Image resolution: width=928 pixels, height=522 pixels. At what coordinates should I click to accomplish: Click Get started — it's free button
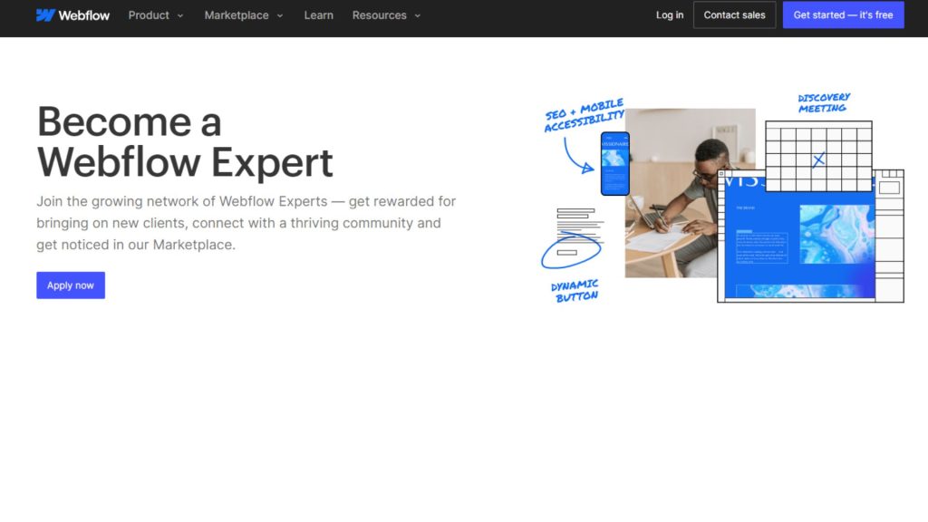pos(843,15)
